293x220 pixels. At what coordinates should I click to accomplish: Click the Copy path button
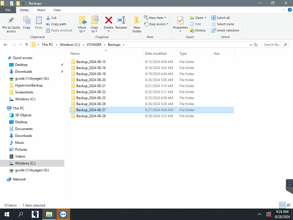pos(56,24)
